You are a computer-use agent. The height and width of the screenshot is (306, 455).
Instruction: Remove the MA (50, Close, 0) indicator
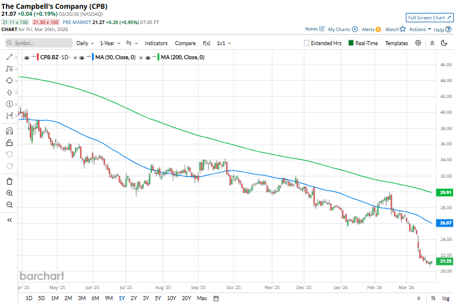pyautogui.click(x=141, y=57)
